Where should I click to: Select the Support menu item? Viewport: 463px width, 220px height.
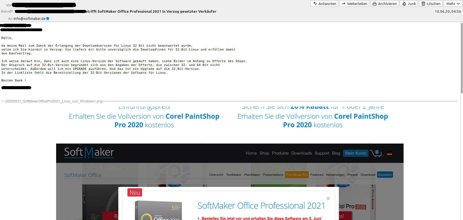point(322,153)
